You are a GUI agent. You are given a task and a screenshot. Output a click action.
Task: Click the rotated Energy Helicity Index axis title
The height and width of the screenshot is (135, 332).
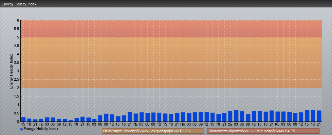(x=11, y=71)
